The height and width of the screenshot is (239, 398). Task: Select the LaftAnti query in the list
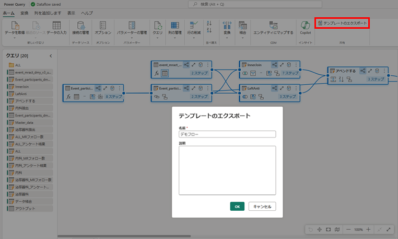click(30, 94)
